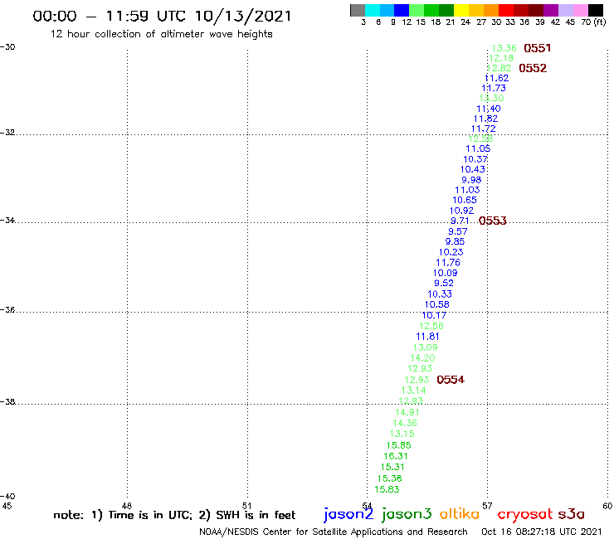
Task: Click the time stamp '0553'
Action: coord(493,221)
